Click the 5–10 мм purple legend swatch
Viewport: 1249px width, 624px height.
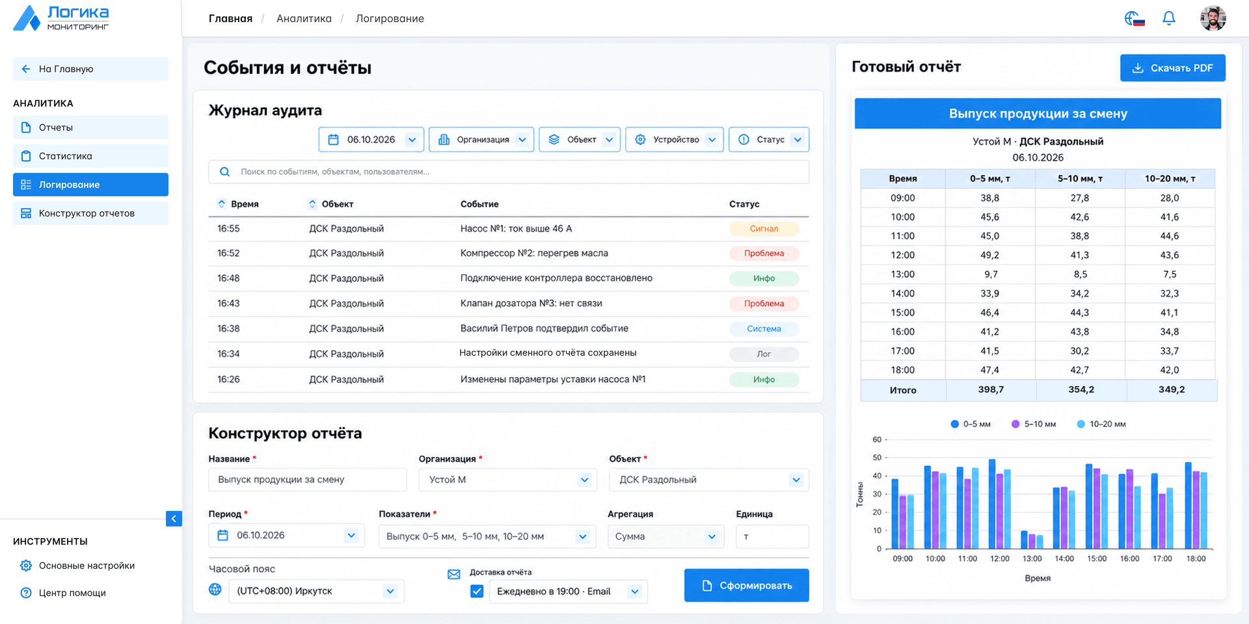[x=1015, y=424]
